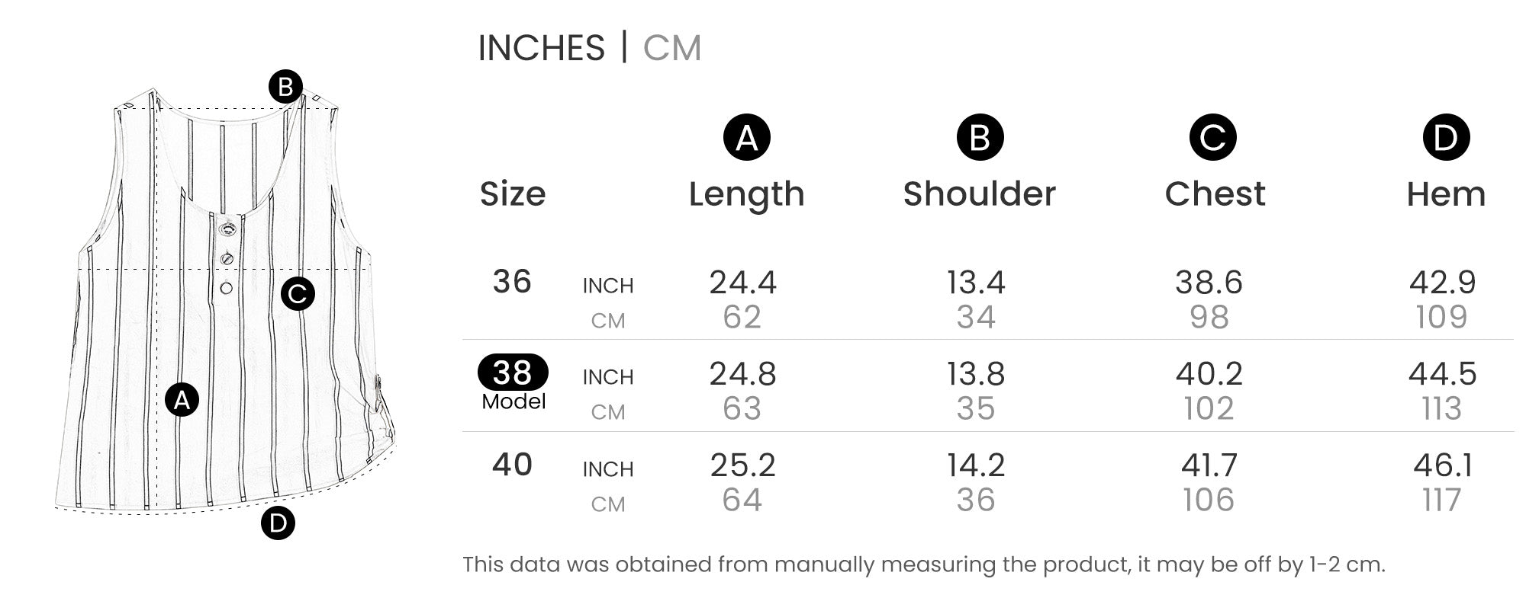Switch units to the CM tab
Image resolution: width=1526 pixels, height=614 pixels.
pos(671,48)
